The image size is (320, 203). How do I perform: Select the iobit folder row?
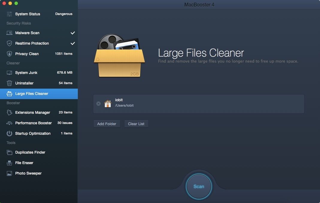199,104
